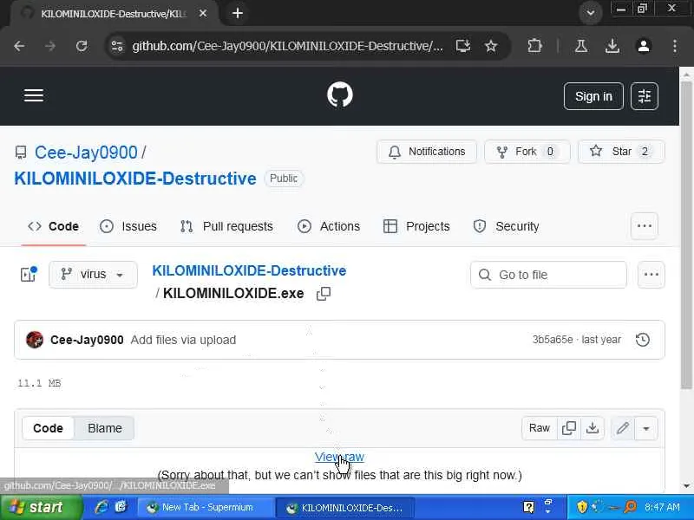Viewport: 694px width, 520px height.
Task: Bookmark this page with the star icon
Action: [491, 46]
